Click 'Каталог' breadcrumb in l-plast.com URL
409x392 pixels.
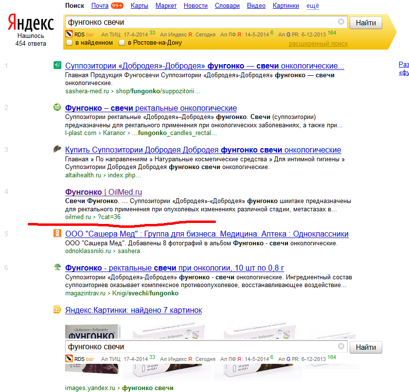pos(114,133)
